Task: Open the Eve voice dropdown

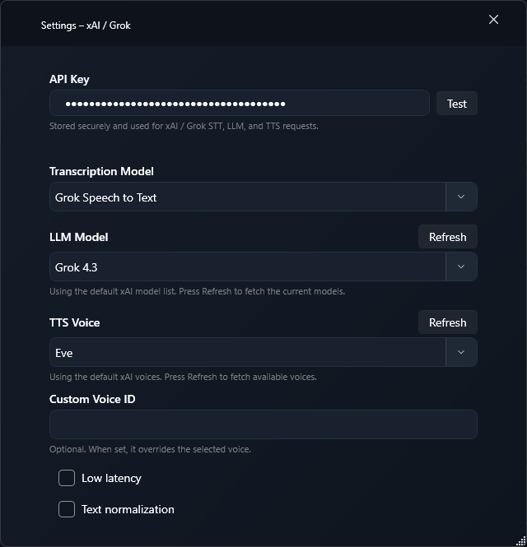Action: click(x=263, y=352)
